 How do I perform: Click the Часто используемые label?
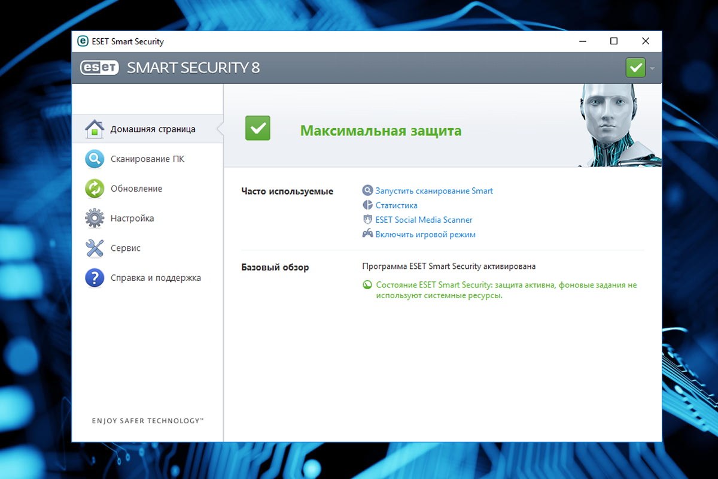pyautogui.click(x=287, y=192)
